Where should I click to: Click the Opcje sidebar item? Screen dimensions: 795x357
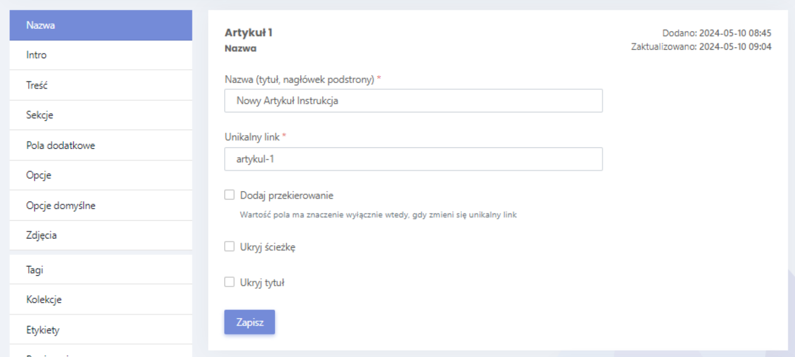click(x=100, y=175)
